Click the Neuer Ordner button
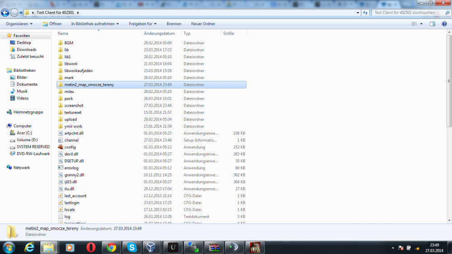Screen dimensions: 452x254 (x=203, y=24)
